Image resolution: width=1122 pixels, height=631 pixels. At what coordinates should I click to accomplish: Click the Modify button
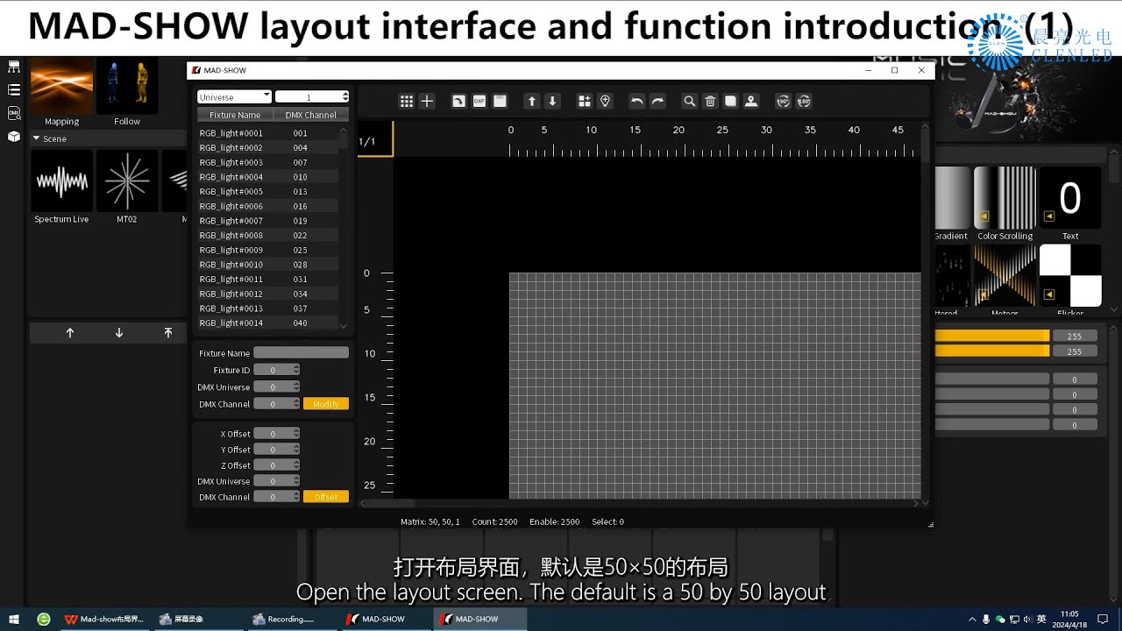(326, 404)
